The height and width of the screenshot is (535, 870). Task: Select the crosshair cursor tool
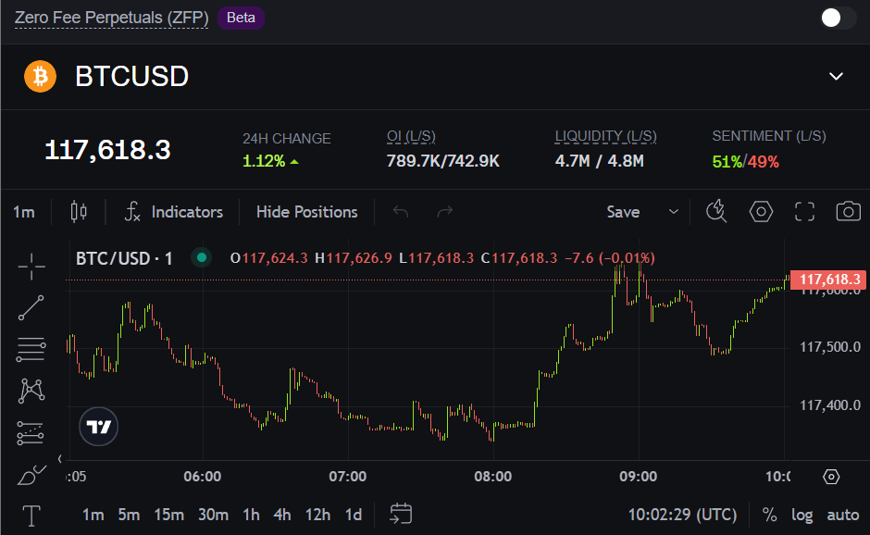(31, 267)
